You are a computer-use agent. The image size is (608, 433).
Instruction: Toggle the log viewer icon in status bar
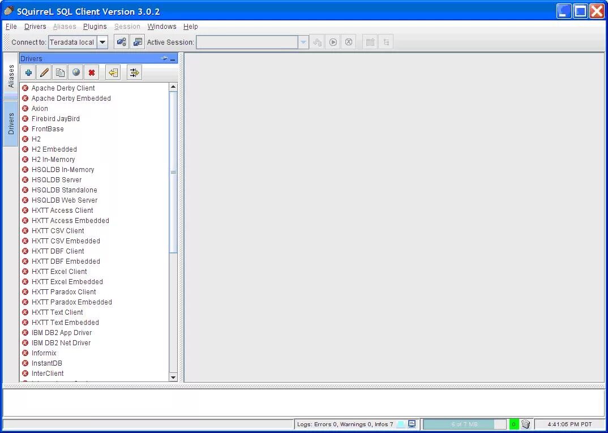click(x=412, y=423)
